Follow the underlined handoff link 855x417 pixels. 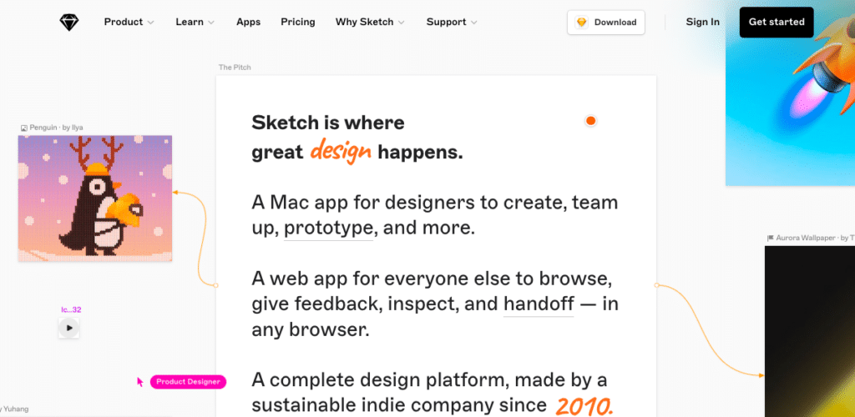pyautogui.click(x=539, y=304)
